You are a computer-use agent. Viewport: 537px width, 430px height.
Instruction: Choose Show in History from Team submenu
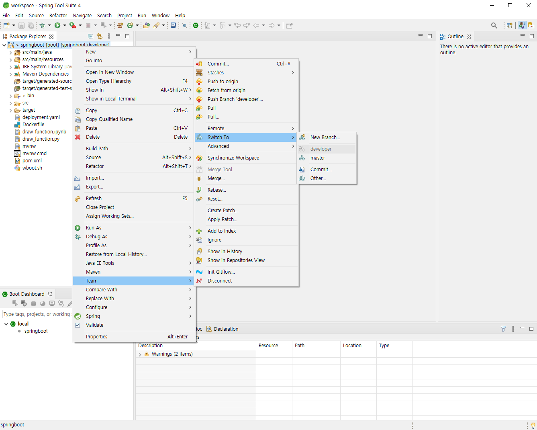point(247,252)
